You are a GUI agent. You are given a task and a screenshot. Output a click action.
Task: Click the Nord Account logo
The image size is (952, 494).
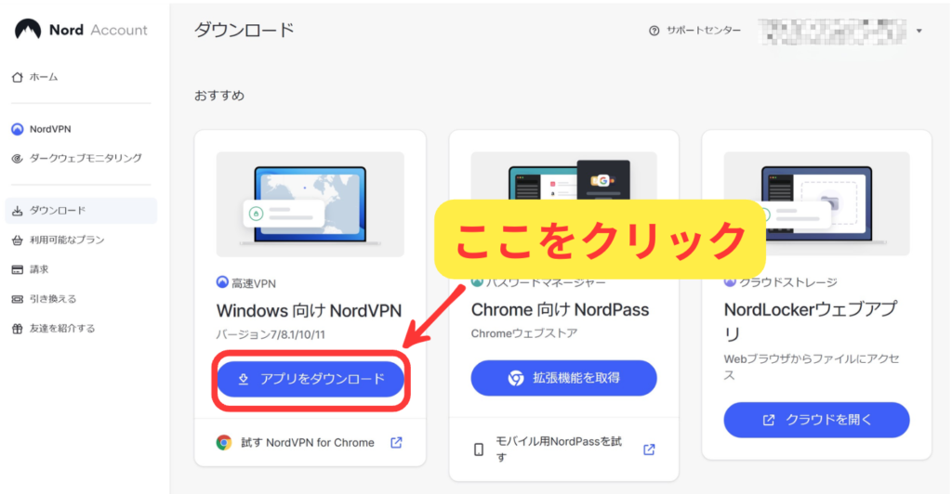click(81, 30)
